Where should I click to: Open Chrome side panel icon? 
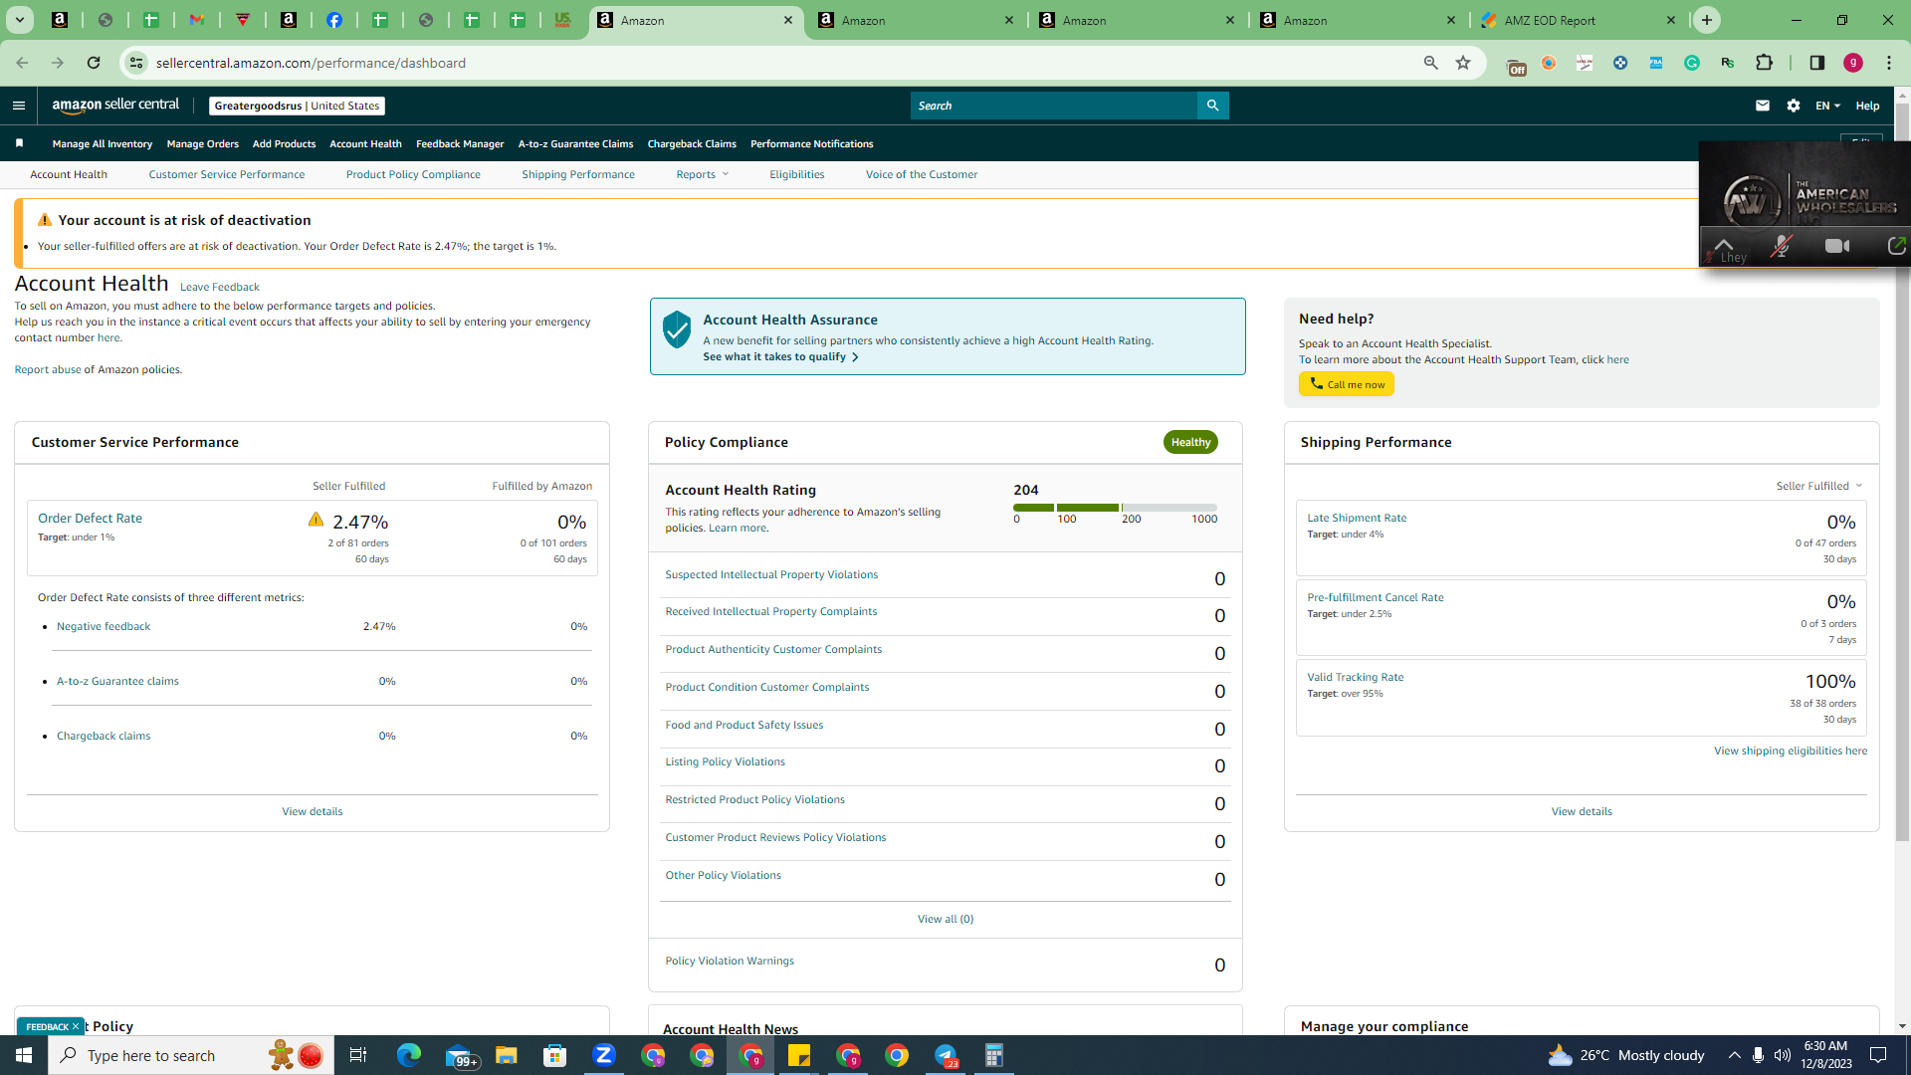click(1817, 63)
